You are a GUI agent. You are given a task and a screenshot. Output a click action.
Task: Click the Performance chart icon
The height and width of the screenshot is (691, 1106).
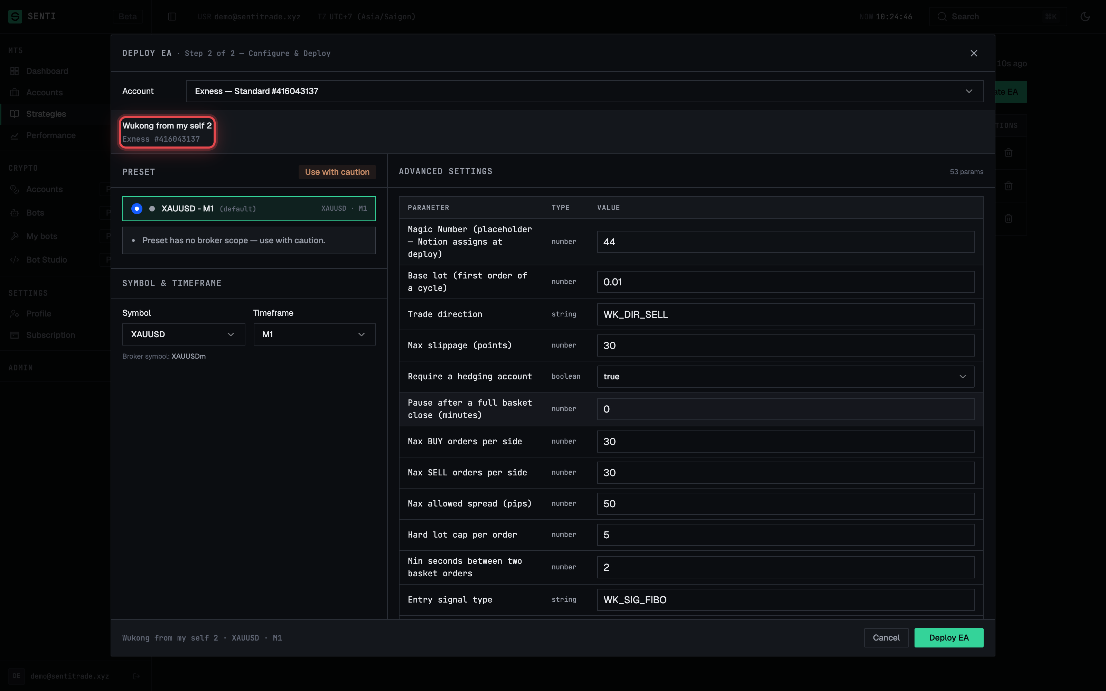[x=15, y=135]
